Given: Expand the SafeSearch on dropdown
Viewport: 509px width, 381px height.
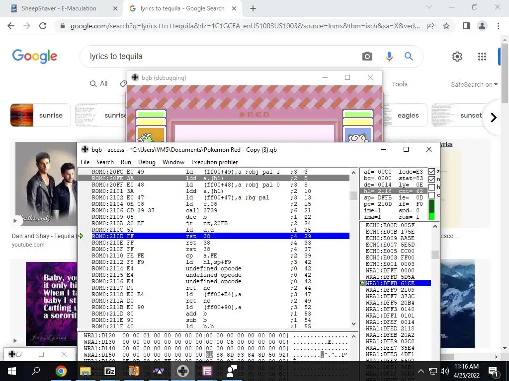Looking at the screenshot, I should coord(474,84).
